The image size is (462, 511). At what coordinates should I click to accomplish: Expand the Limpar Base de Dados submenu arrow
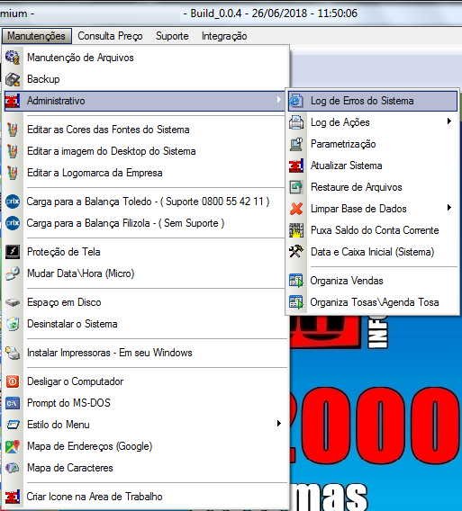coord(449,208)
